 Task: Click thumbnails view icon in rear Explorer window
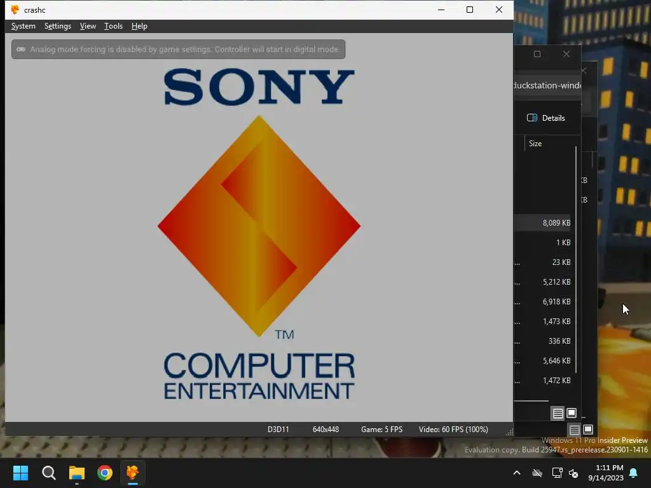coord(588,430)
